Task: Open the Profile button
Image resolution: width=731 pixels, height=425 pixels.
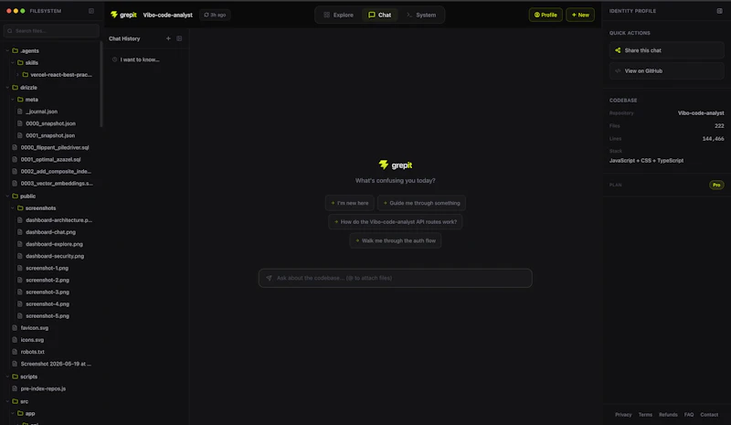Action: click(546, 15)
